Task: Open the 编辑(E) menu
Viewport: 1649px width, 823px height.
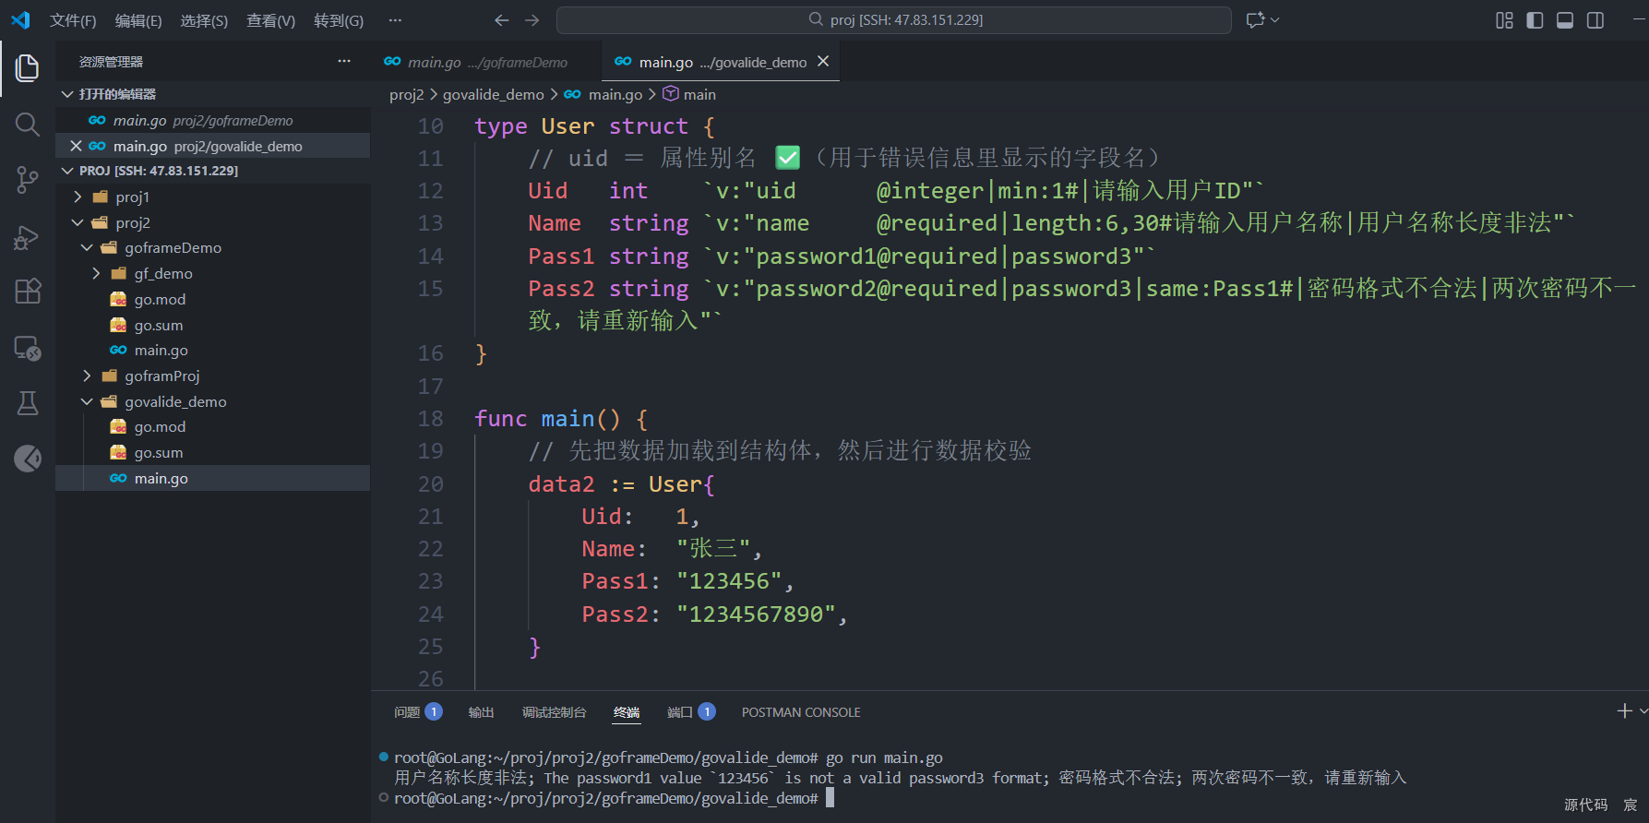Action: [x=138, y=20]
